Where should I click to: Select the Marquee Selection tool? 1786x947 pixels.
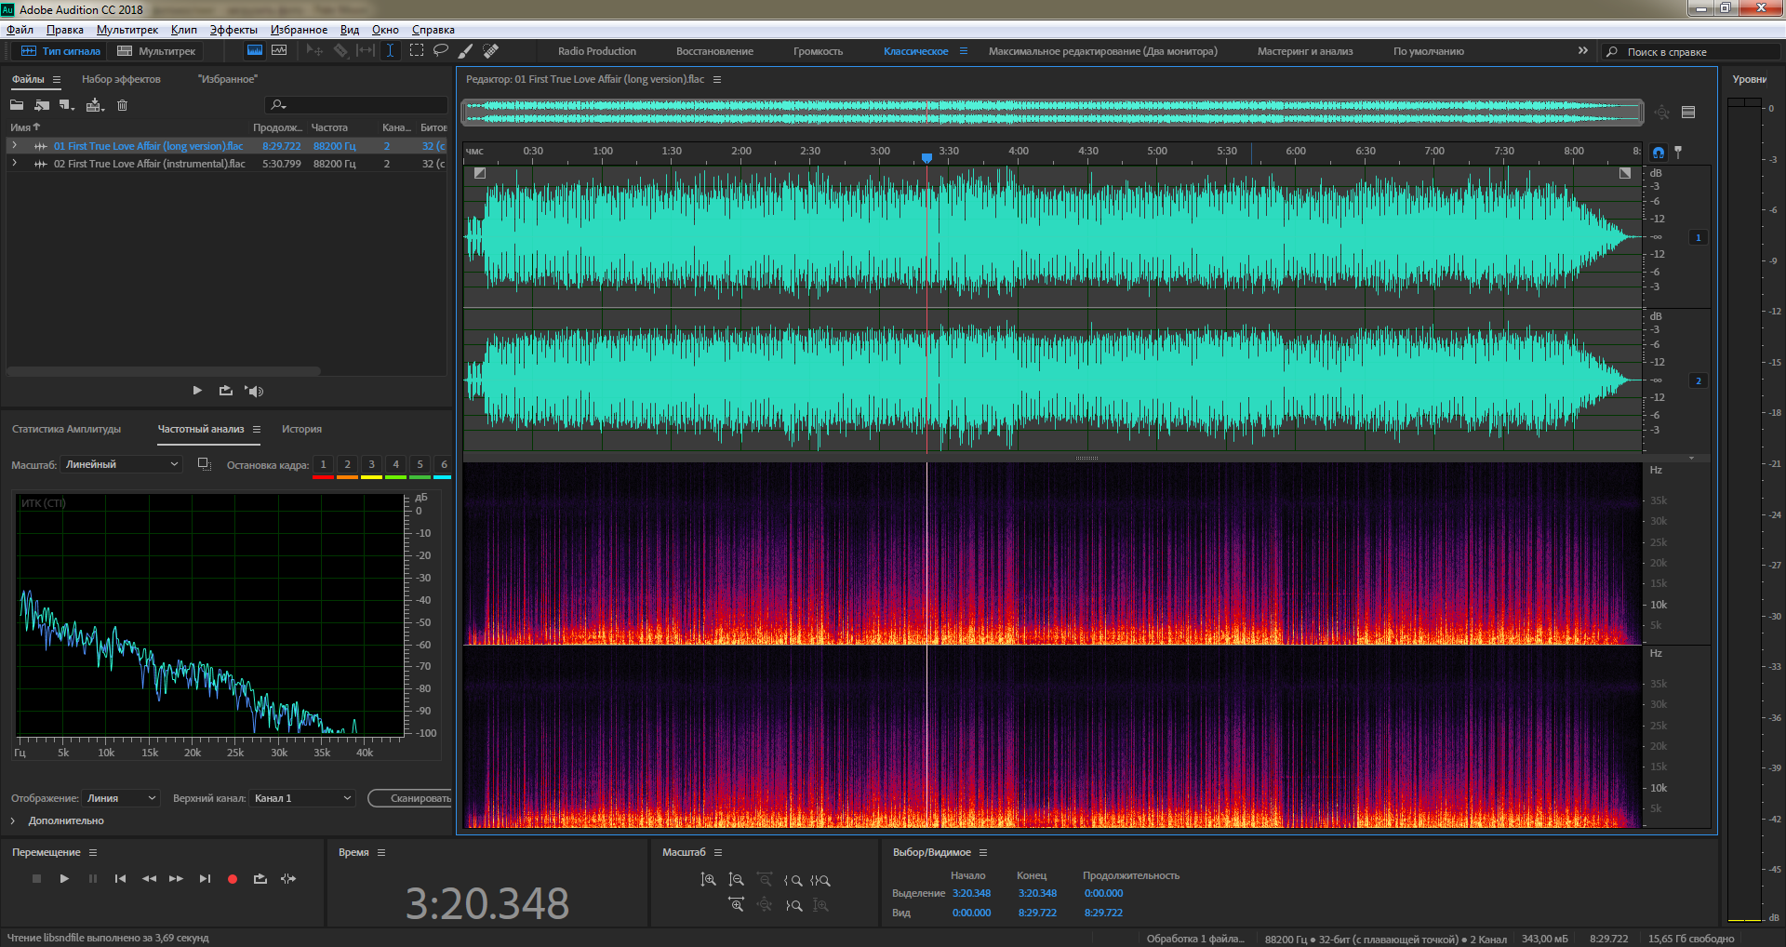(x=417, y=51)
